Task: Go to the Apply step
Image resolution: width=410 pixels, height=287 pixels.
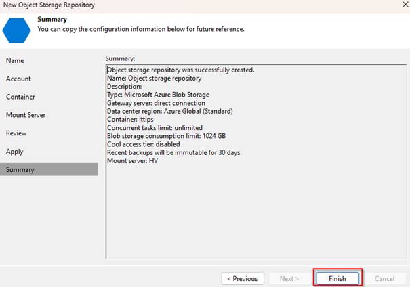Action: [15, 152]
